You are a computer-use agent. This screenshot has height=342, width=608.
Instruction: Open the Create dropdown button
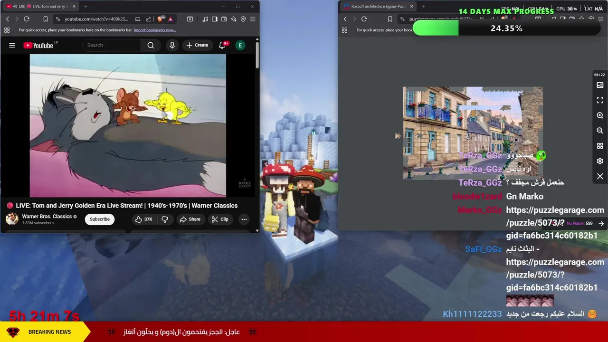197,45
